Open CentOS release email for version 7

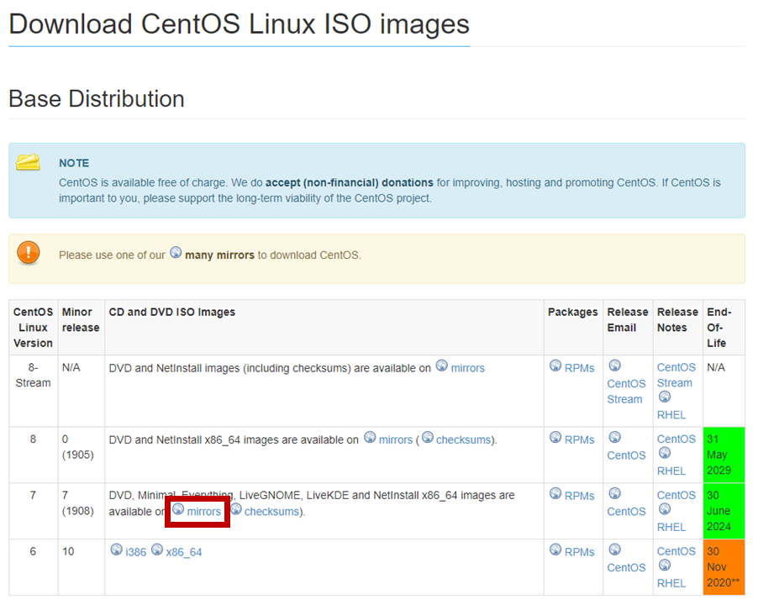(626, 512)
